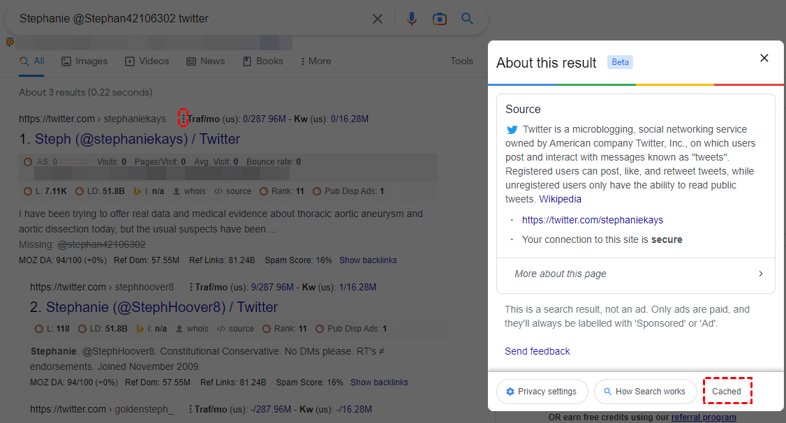The width and height of the screenshot is (786, 423).
Task: Click LD: 51.8B metric in first result
Action: [x=100, y=191]
